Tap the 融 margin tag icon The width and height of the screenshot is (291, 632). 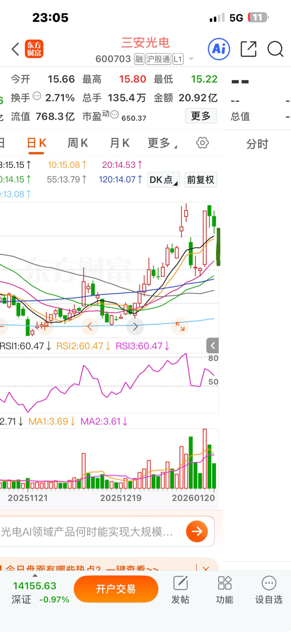(139, 59)
